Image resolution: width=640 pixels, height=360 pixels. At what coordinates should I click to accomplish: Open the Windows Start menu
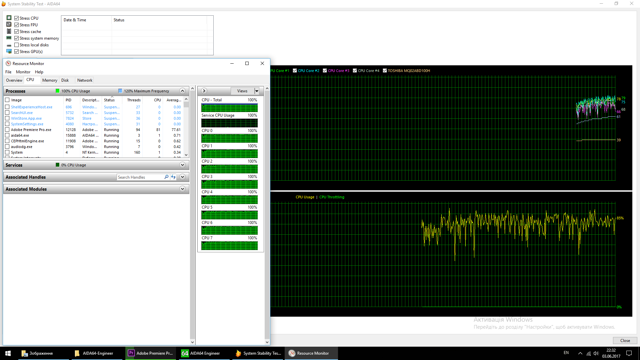click(x=8, y=353)
